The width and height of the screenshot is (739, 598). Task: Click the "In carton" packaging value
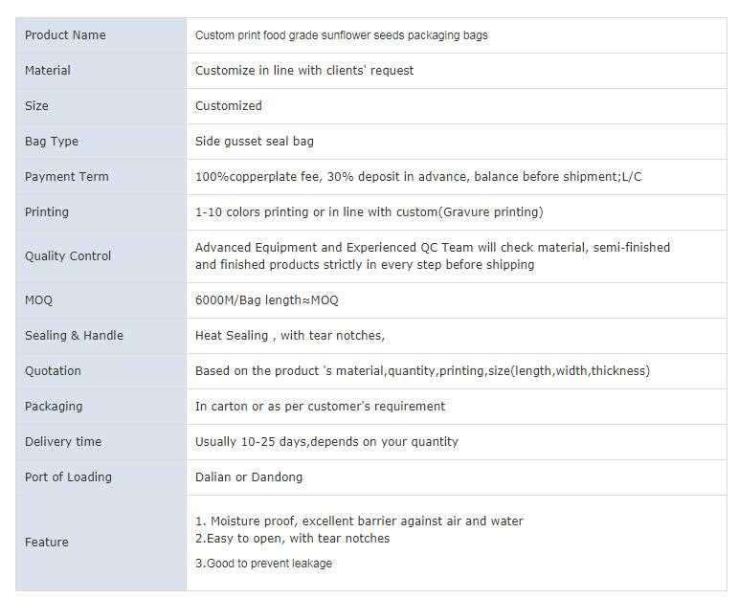point(320,407)
